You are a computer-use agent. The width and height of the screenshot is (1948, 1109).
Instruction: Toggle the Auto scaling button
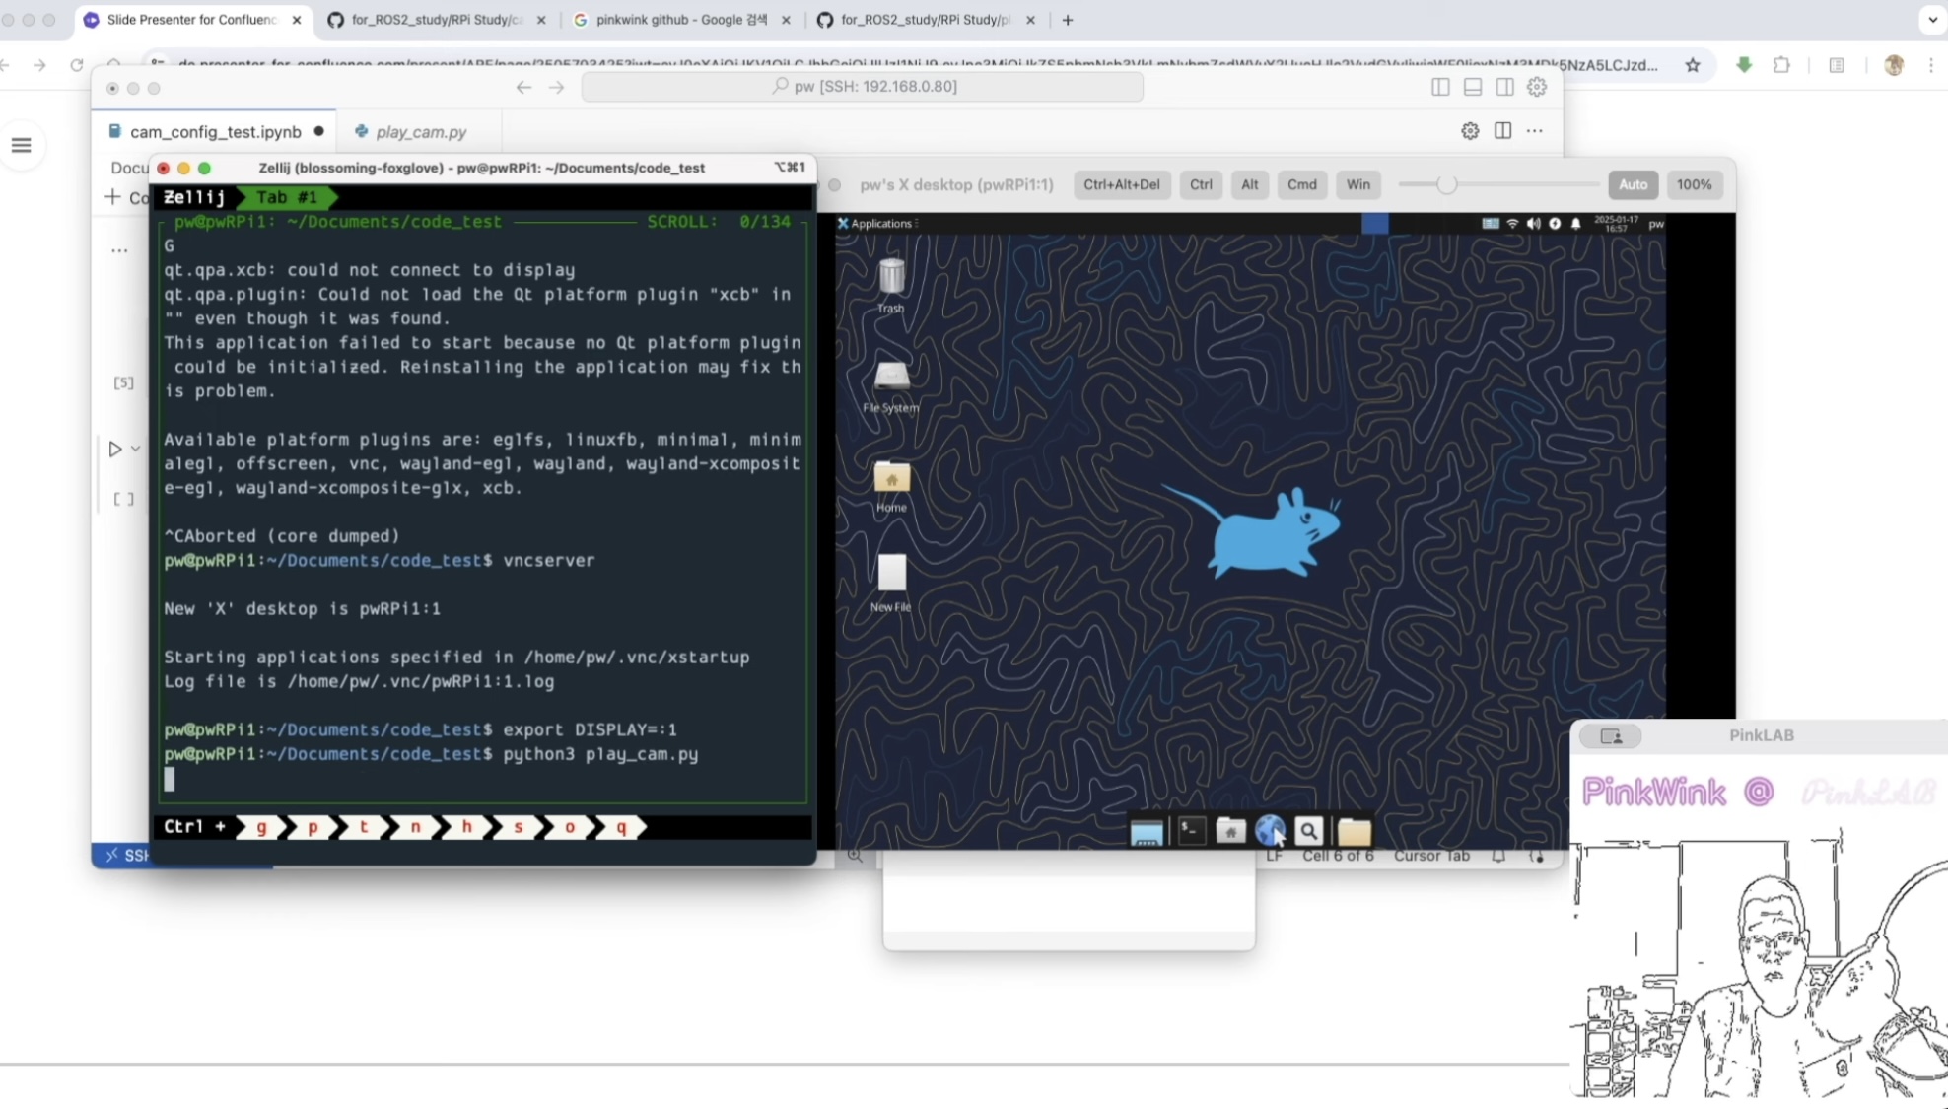[1633, 184]
